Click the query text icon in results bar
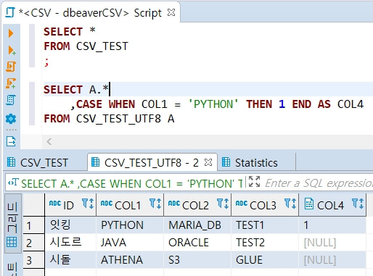This screenshot has width=373, height=276. click(13, 183)
